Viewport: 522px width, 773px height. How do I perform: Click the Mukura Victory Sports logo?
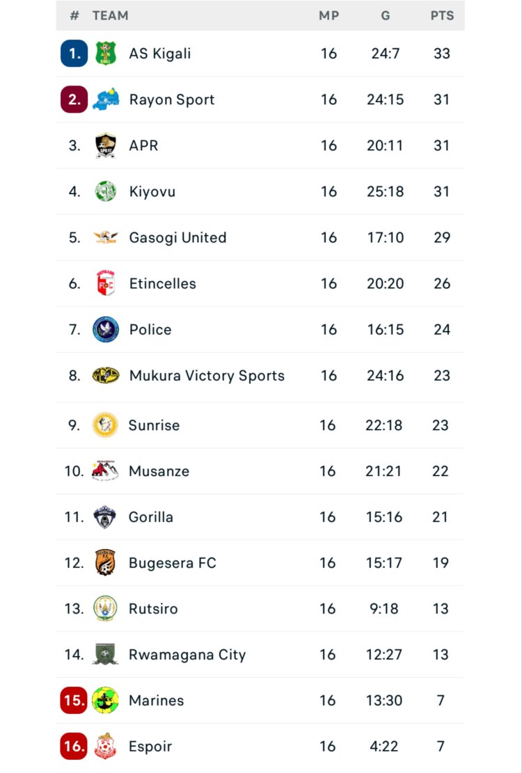[106, 375]
